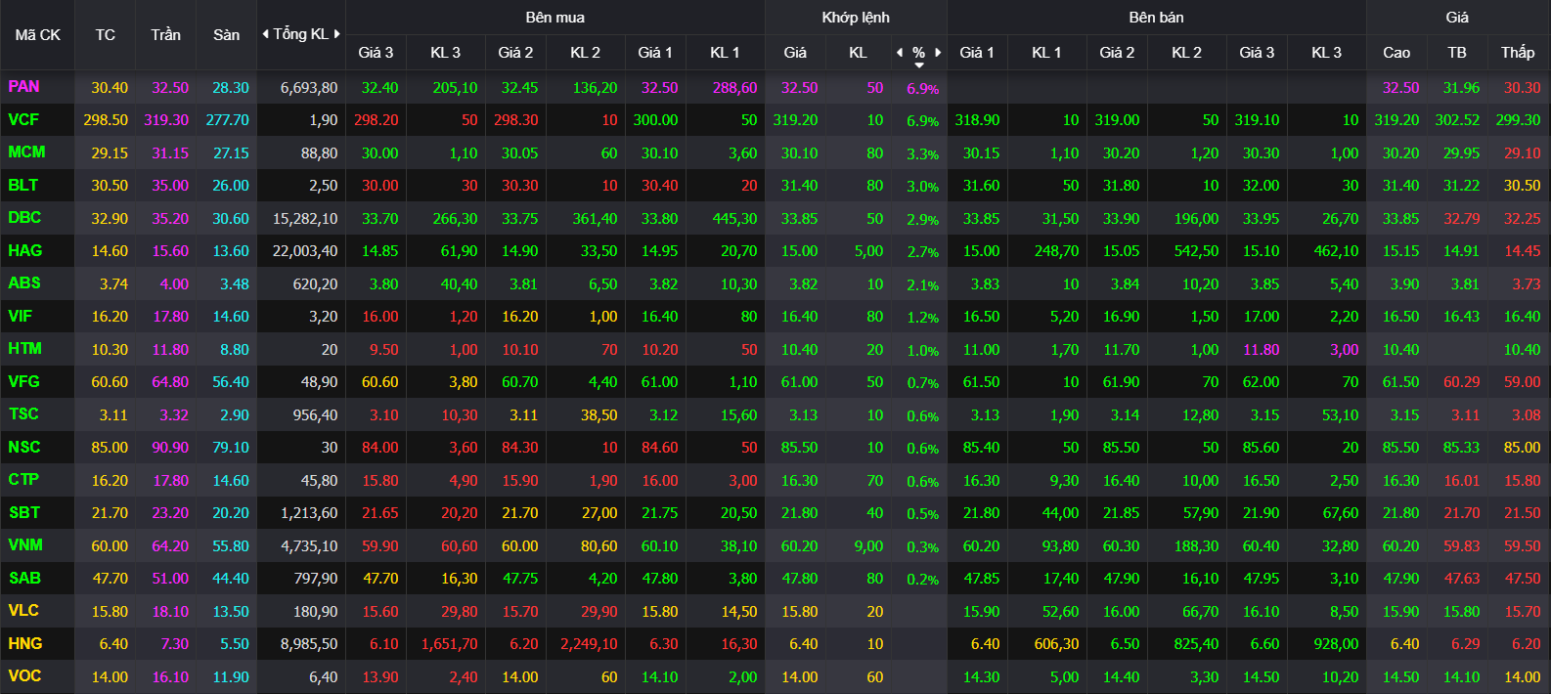Click HAG total volume 22,003,40
The image size is (1551, 694).
click(x=305, y=251)
